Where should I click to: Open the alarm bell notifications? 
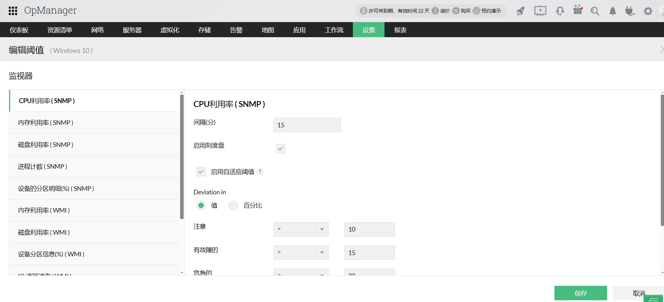tap(613, 11)
